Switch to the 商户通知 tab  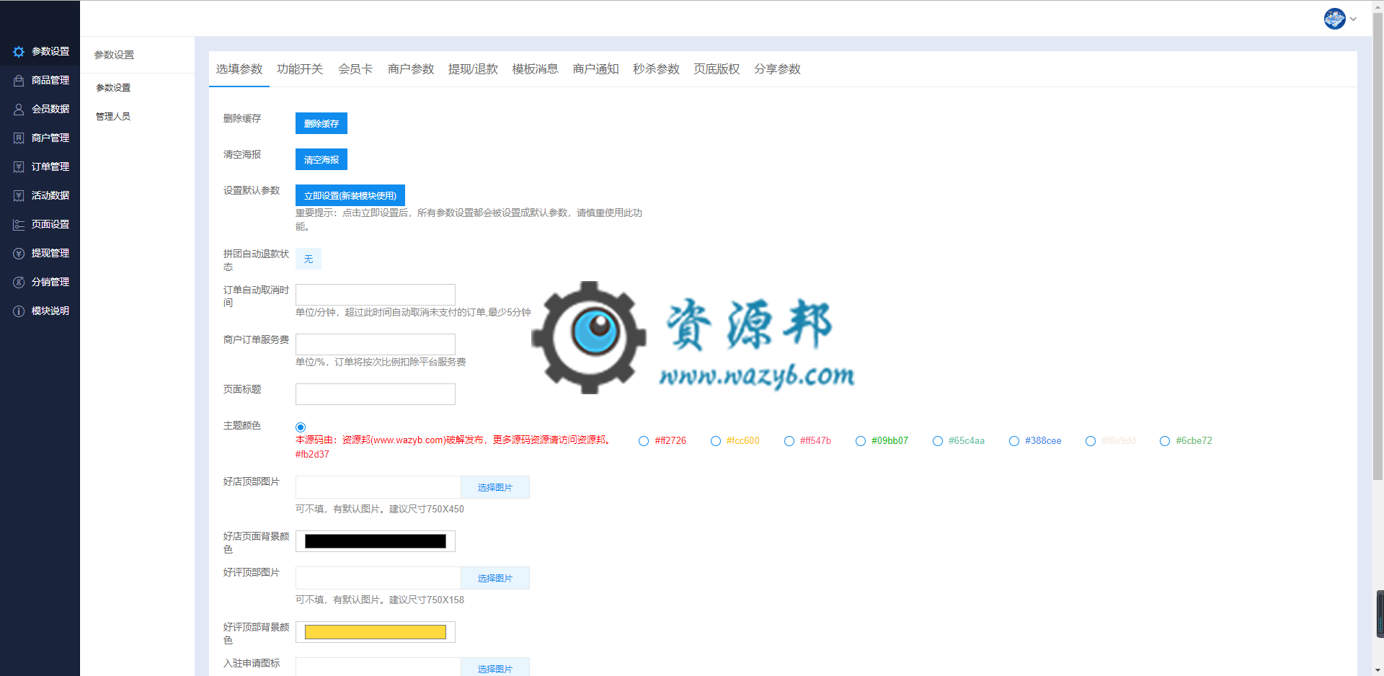[x=595, y=69]
